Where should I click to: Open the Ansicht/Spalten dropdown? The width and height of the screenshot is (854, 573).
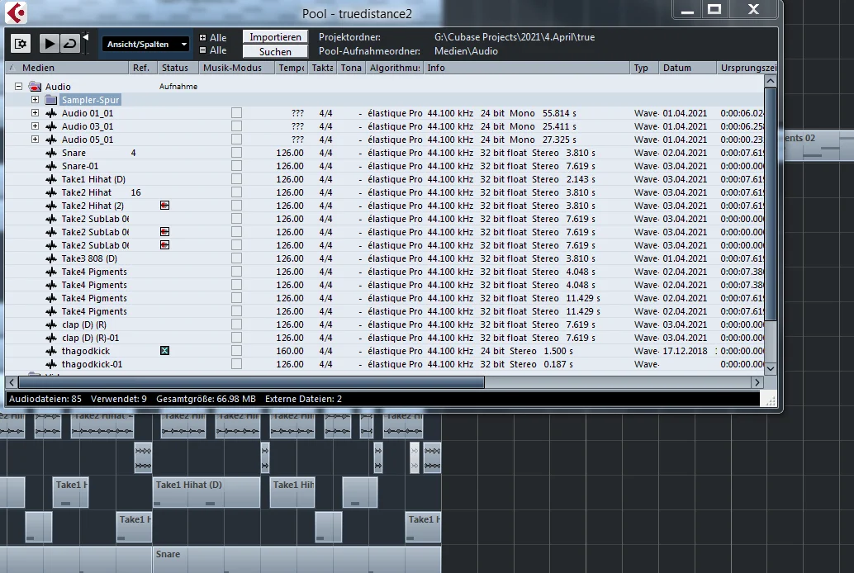[146, 44]
